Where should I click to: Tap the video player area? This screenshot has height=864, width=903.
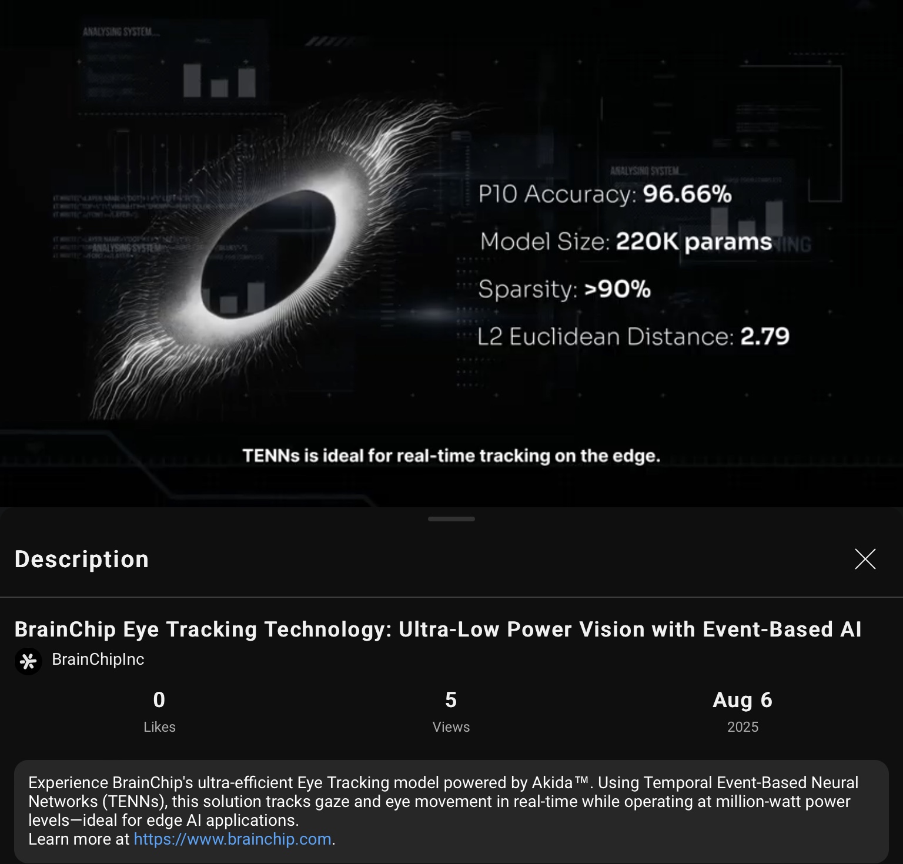[451, 253]
